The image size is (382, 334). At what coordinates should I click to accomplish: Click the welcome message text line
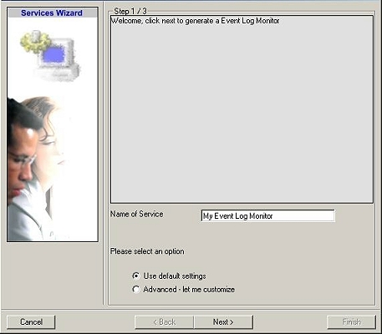(195, 21)
